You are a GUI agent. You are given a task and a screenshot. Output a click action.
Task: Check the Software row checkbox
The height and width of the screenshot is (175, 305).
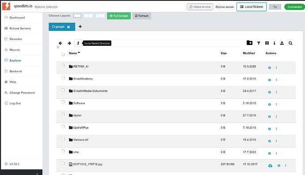click(x=63, y=102)
